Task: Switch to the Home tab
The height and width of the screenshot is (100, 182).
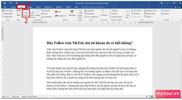Action: (13, 7)
